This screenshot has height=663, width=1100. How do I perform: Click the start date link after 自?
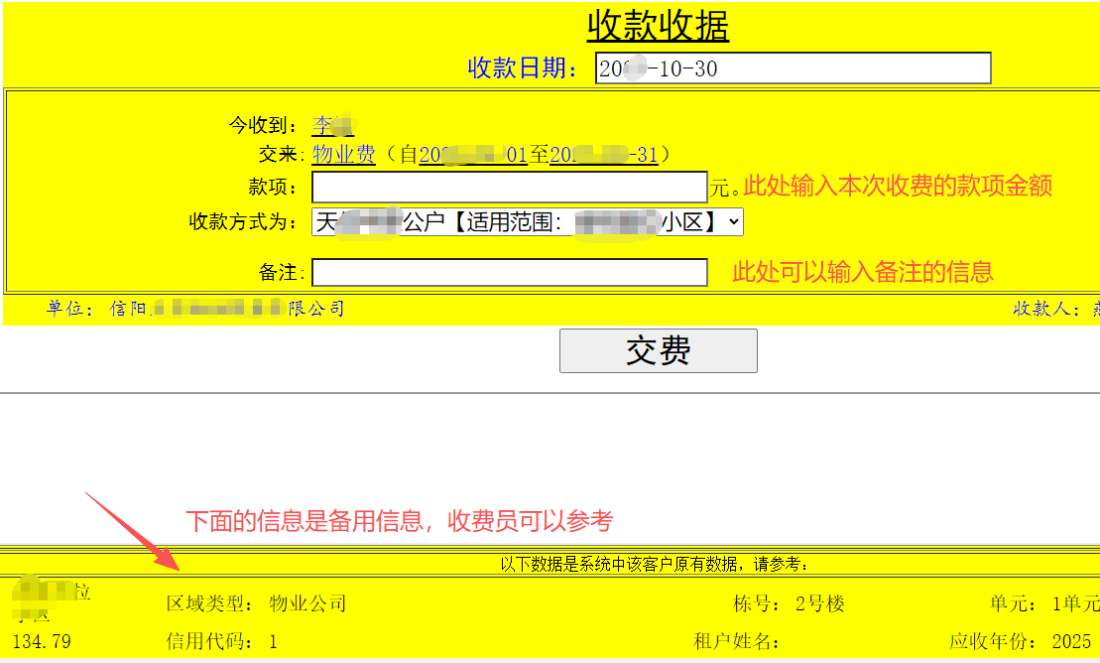[472, 155]
